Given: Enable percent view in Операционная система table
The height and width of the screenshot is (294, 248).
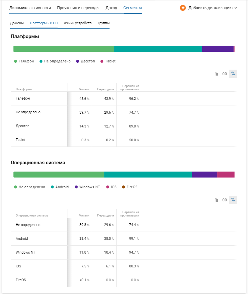Looking at the screenshot, I should click(233, 200).
